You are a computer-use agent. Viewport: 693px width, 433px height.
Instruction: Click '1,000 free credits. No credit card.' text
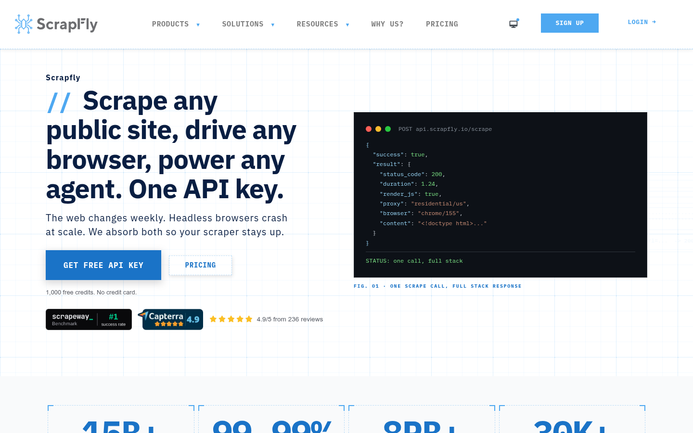(x=91, y=293)
